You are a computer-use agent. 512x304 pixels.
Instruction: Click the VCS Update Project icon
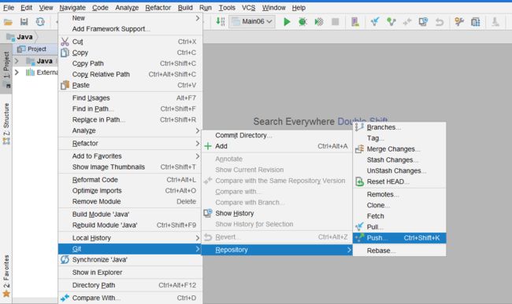(375, 22)
